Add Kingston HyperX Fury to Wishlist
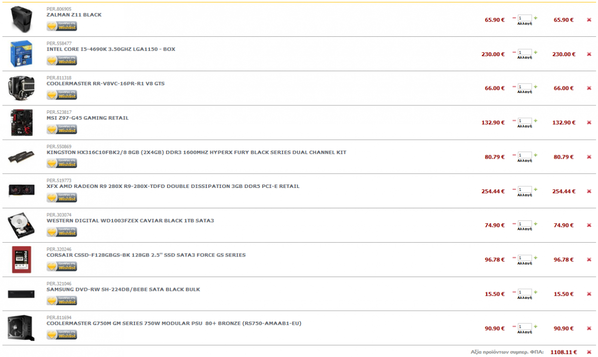Image resolution: width=598 pixels, height=357 pixels. [62, 164]
